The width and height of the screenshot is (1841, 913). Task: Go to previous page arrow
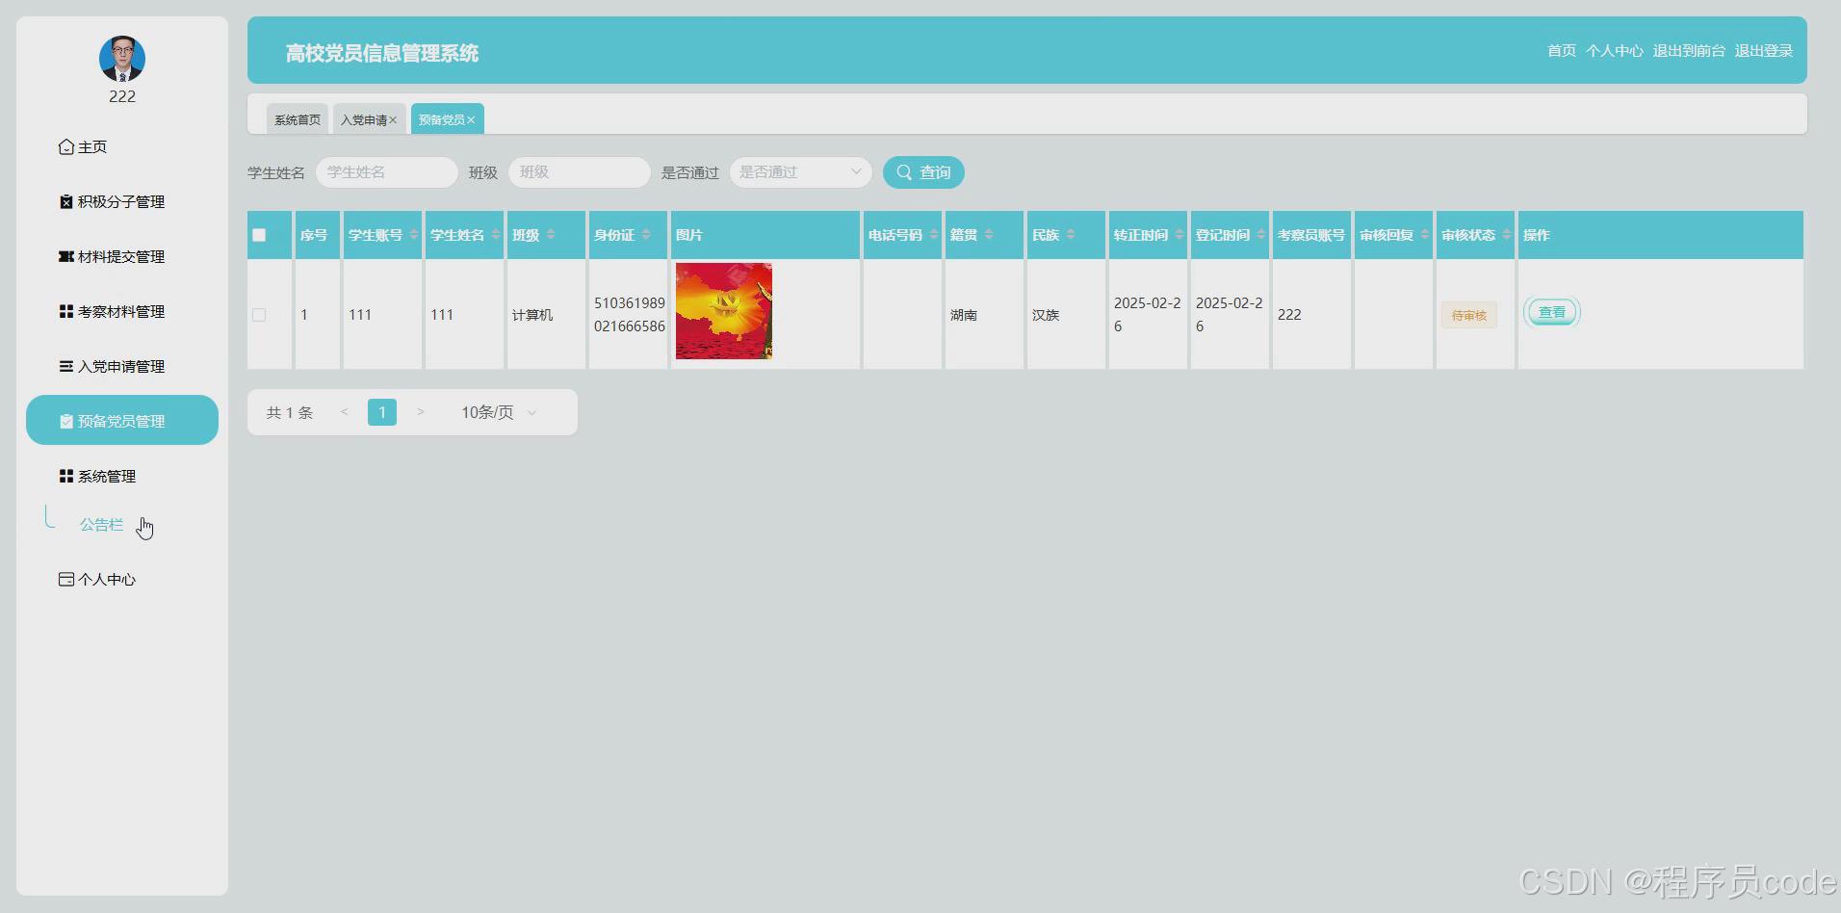pos(344,412)
